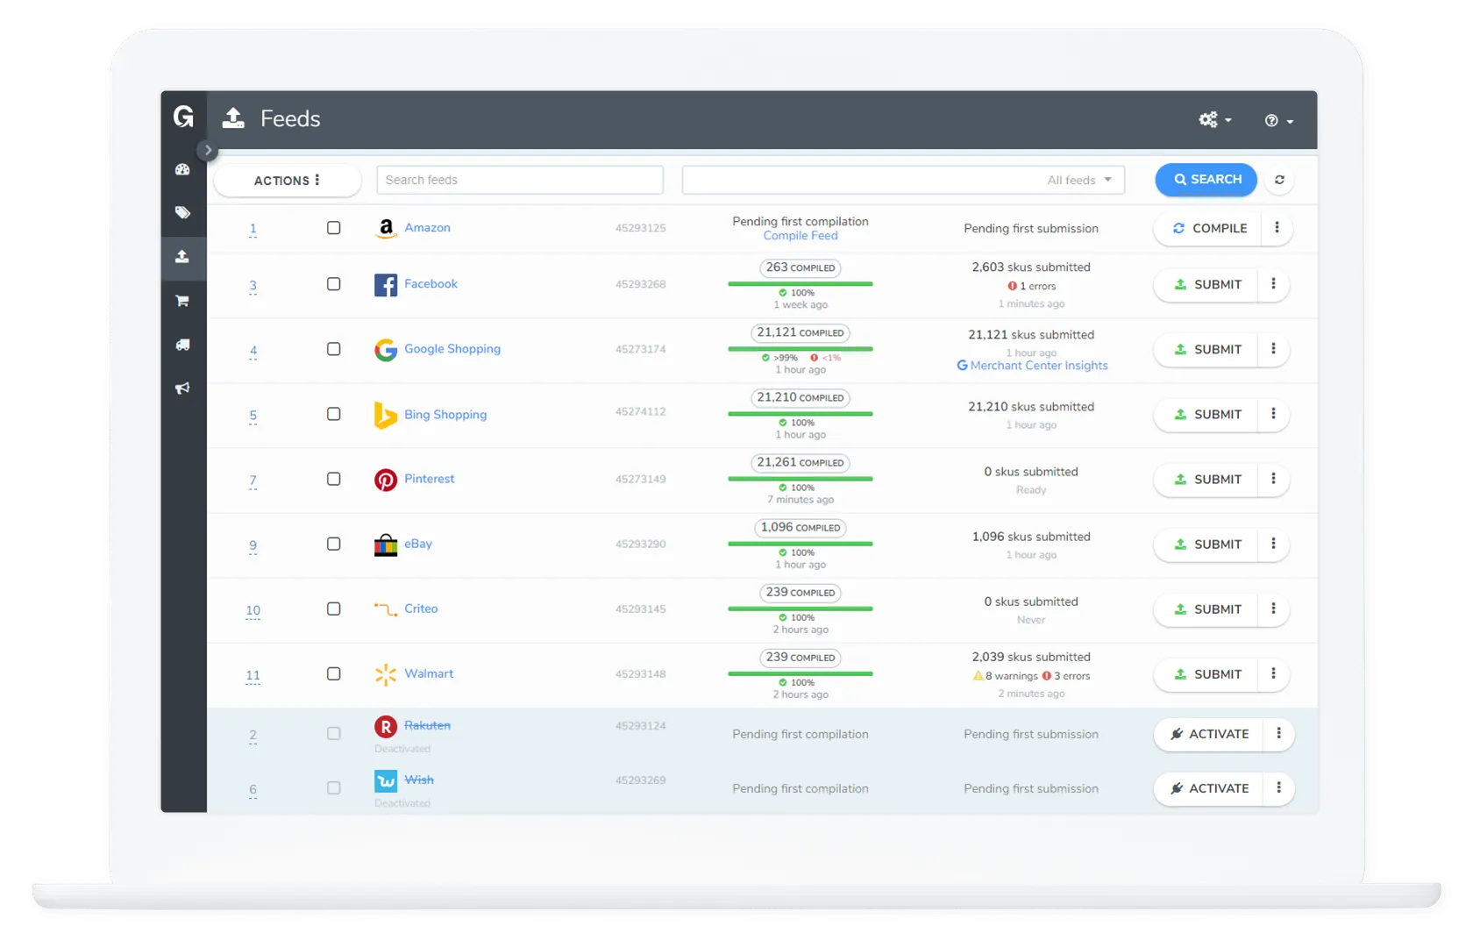Open the Compile Feed link
This screenshot has height=947, width=1473.
801,236
